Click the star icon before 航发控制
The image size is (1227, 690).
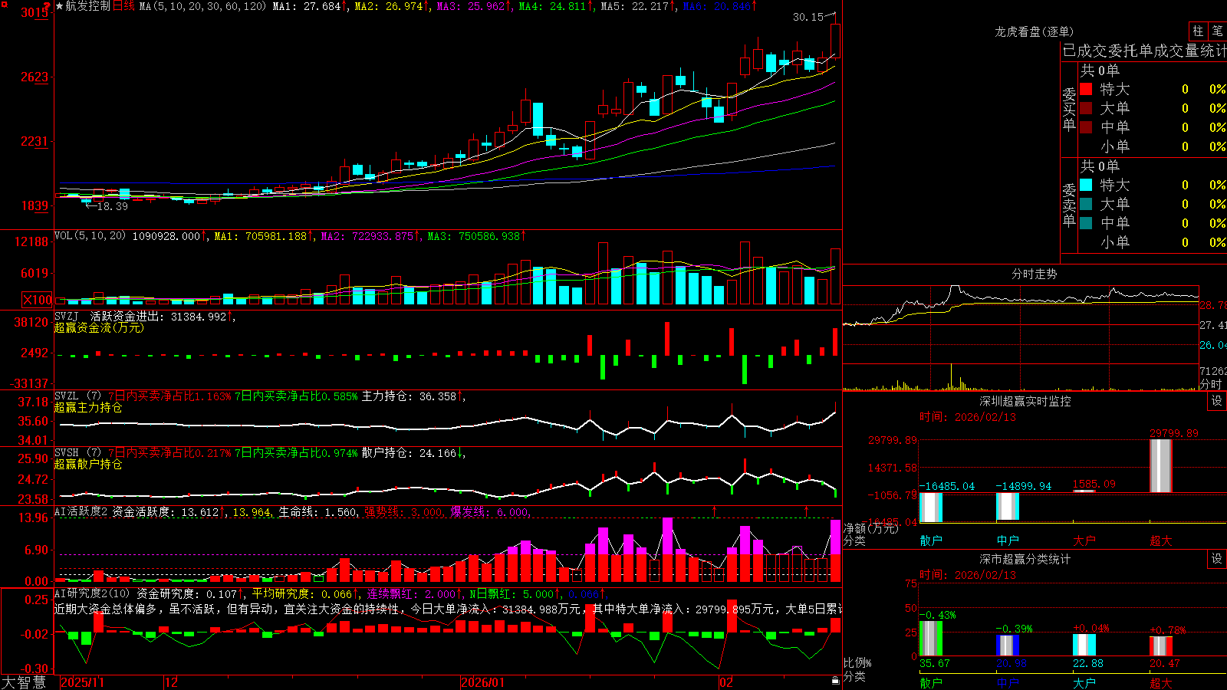click(59, 6)
